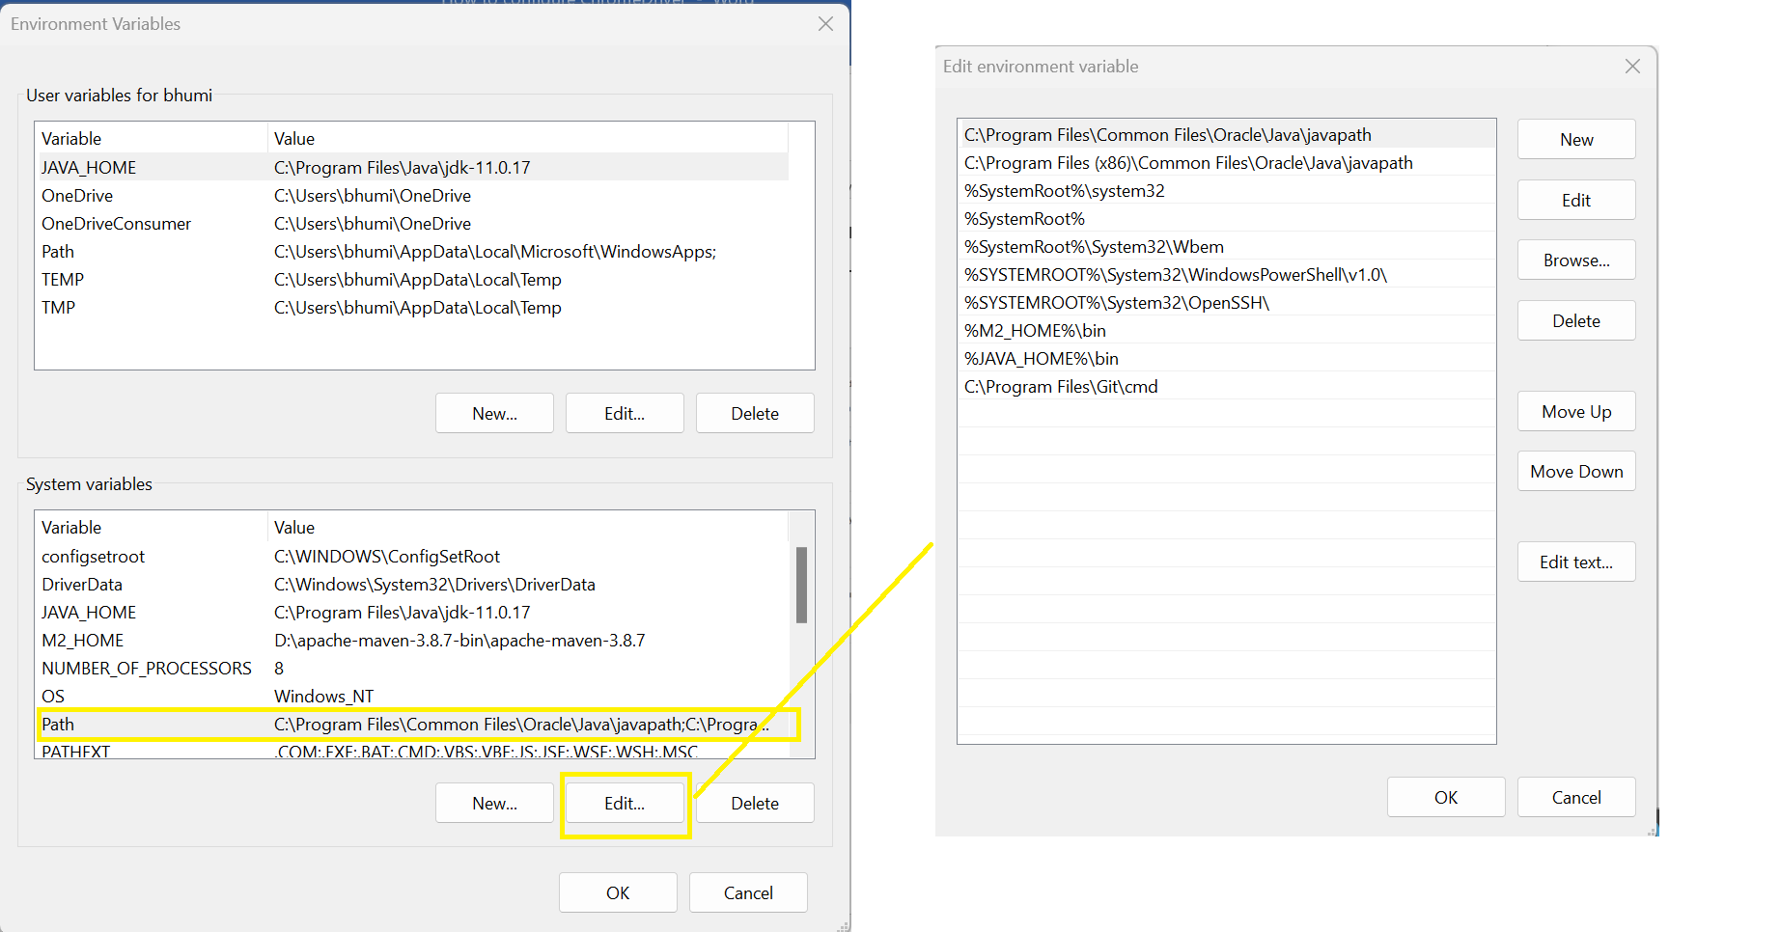Click OK at bottom of Environment Variables
The image size is (1780, 932).
pos(617,892)
